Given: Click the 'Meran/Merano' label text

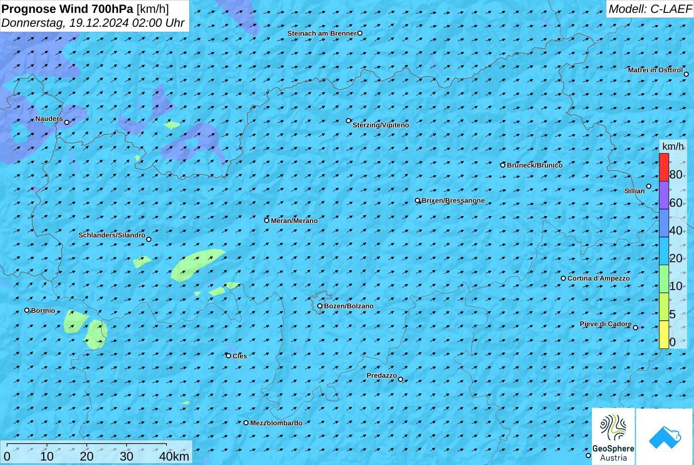Looking at the screenshot, I should [x=294, y=221].
